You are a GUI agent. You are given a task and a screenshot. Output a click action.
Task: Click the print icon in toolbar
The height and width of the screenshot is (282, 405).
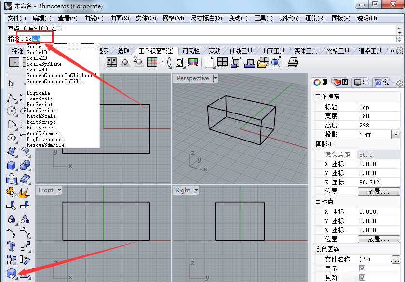coord(293,62)
